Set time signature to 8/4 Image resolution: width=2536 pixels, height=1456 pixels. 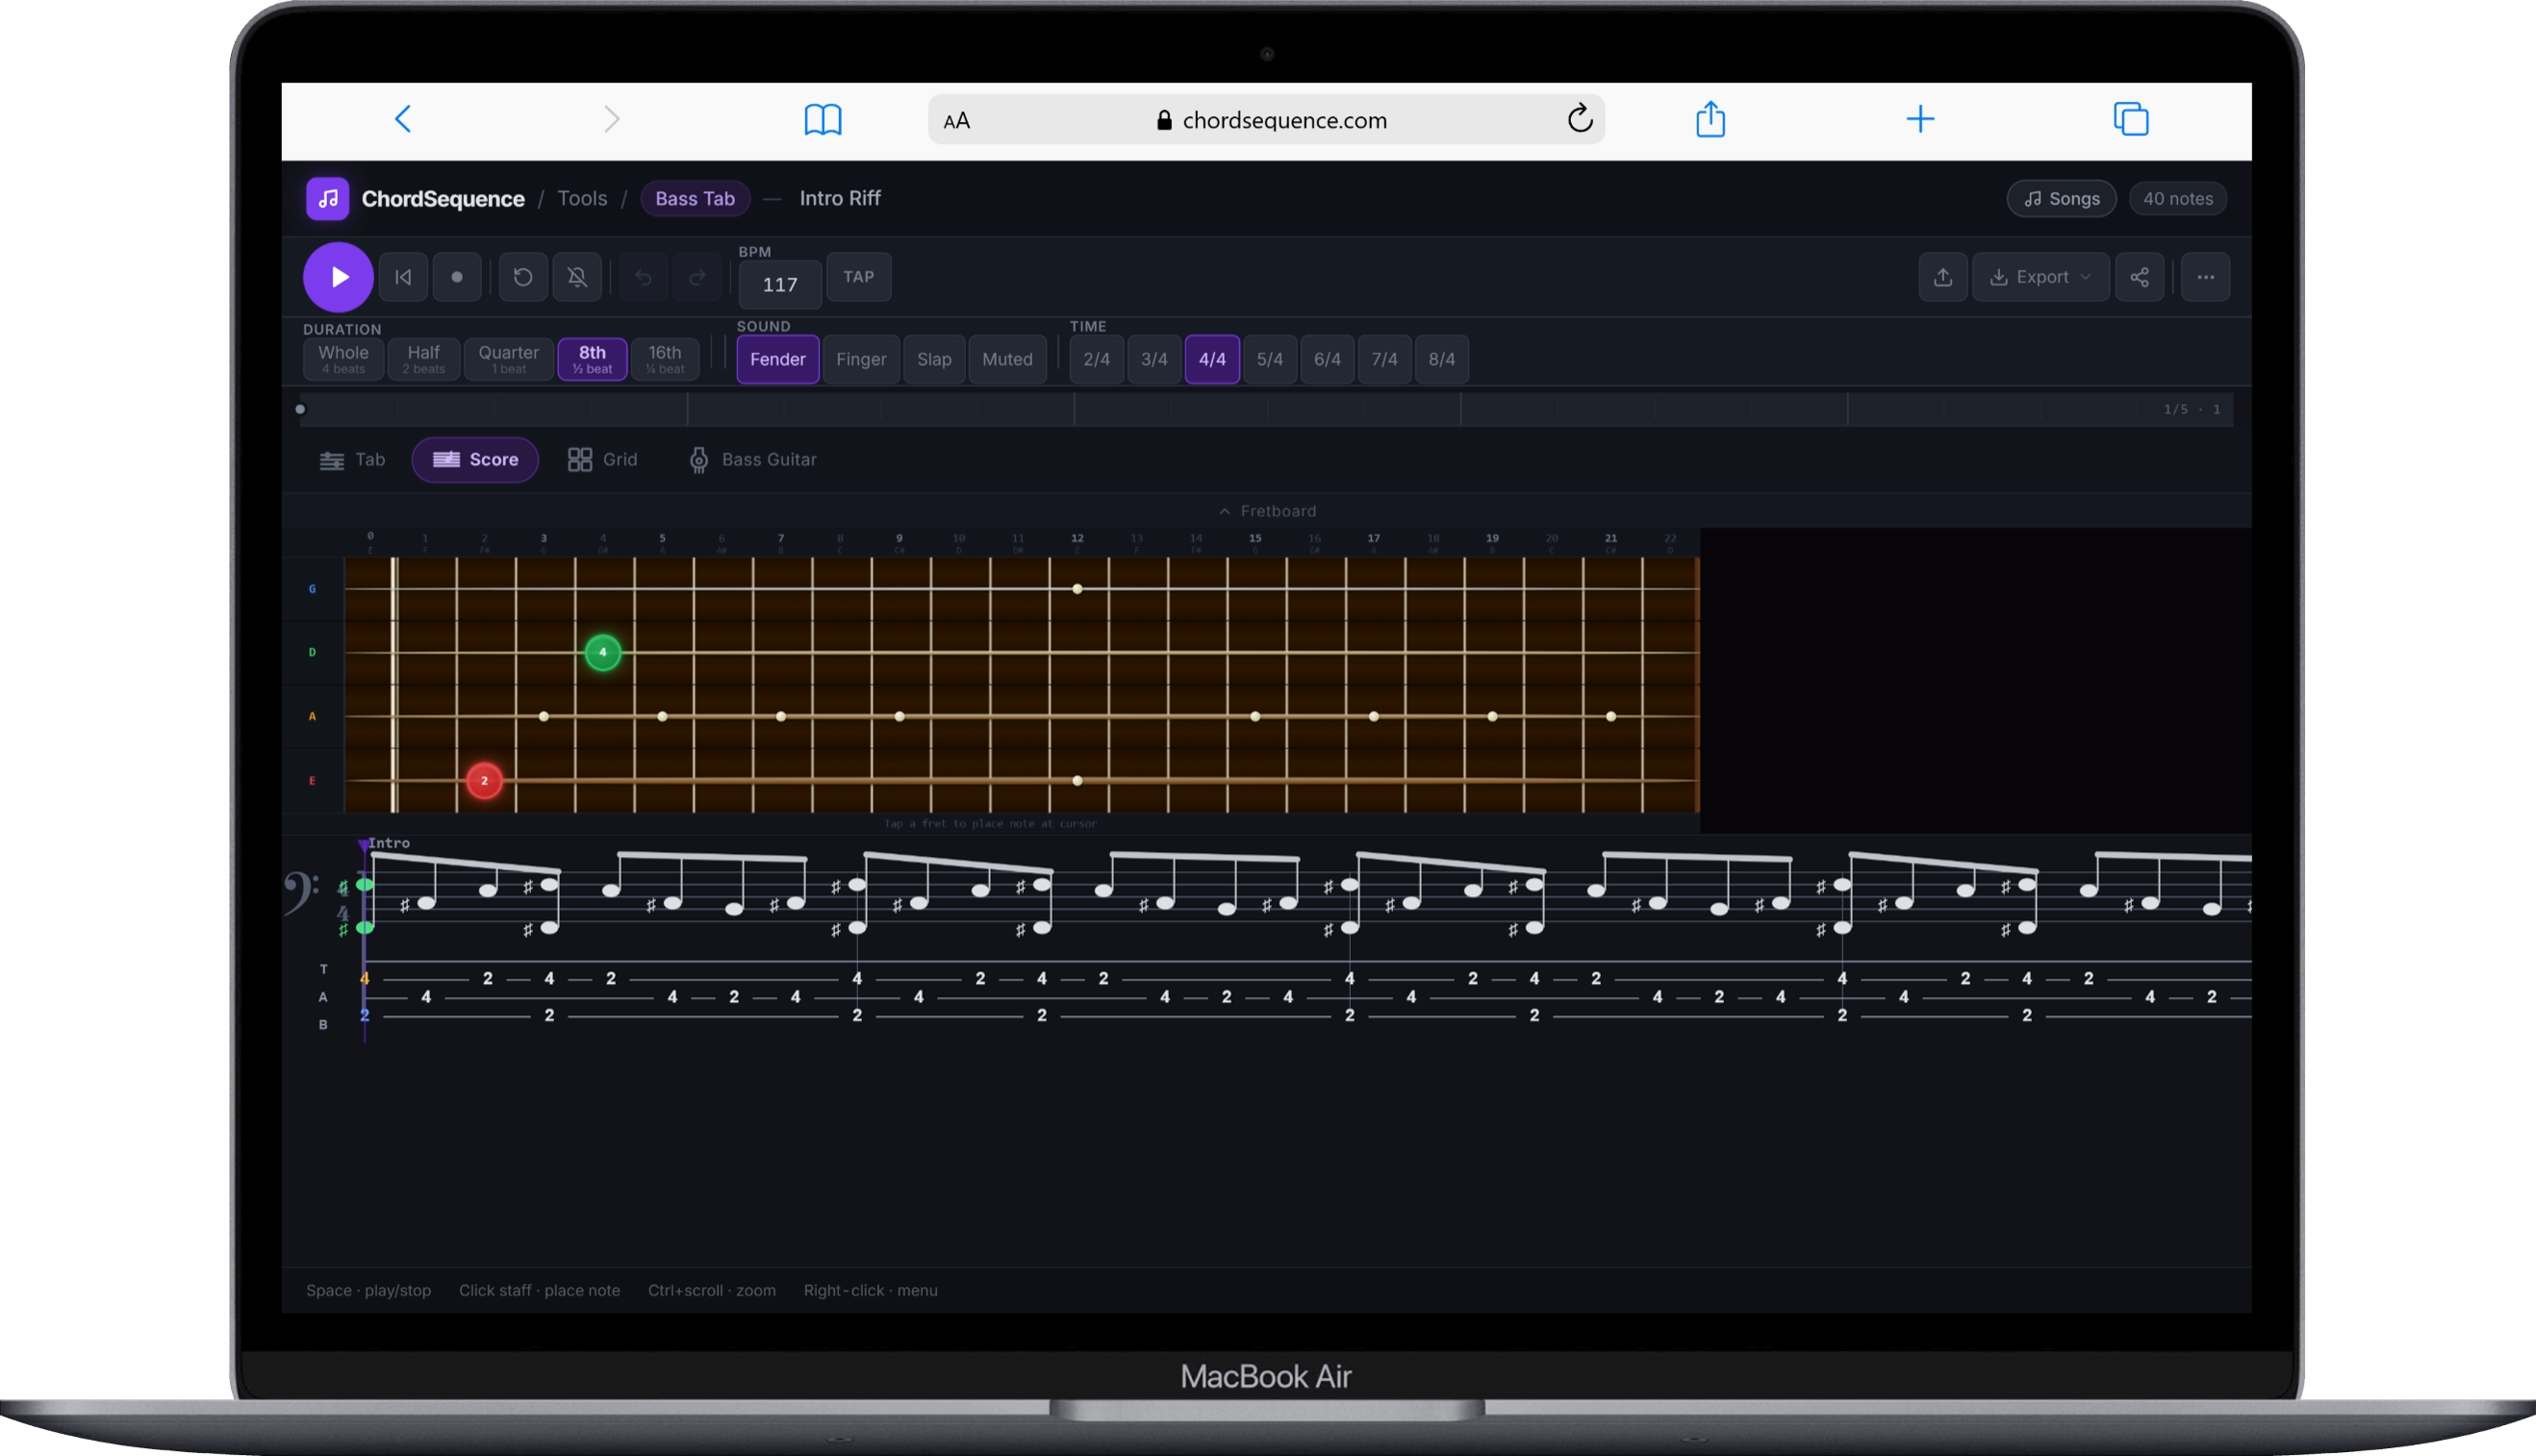tap(1441, 359)
